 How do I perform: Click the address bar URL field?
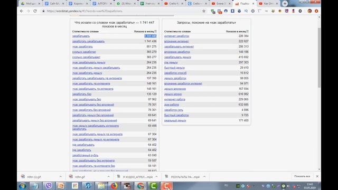point(121,11)
